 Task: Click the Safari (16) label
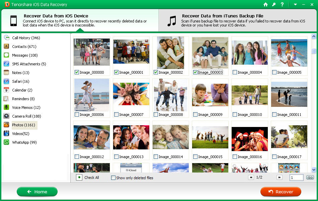pos(21,81)
